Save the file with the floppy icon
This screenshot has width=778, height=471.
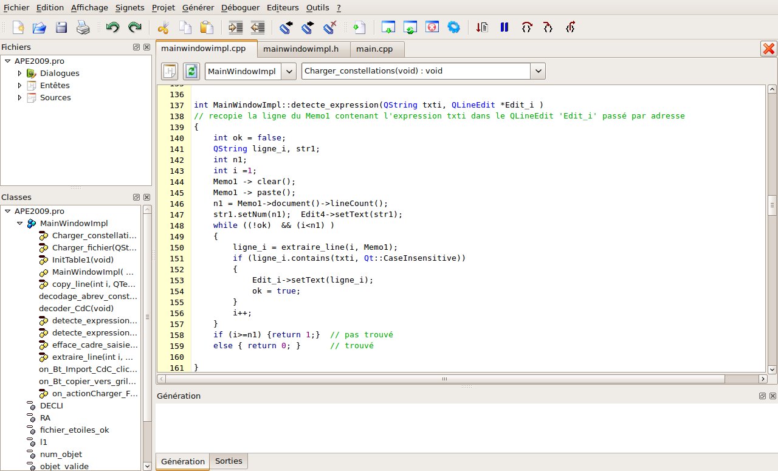tap(61, 27)
